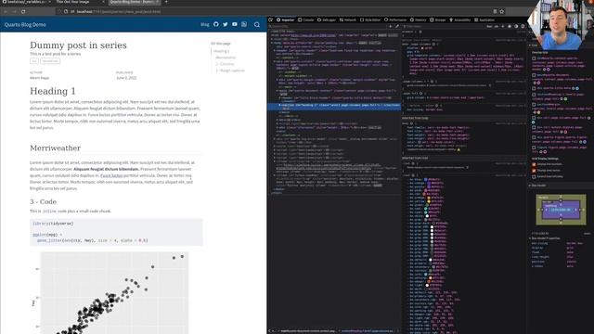Screen dimensions: 594x334
Task: Collapse div#quarto-content node in DOM tree
Action: (x=275, y=61)
